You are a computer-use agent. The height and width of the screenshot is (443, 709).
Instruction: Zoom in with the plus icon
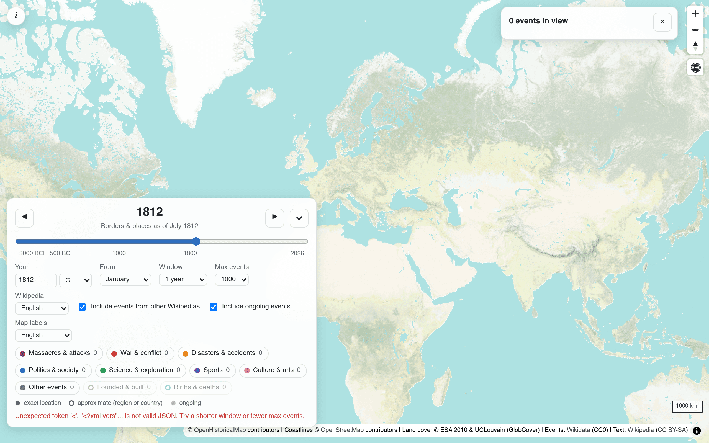tap(695, 14)
